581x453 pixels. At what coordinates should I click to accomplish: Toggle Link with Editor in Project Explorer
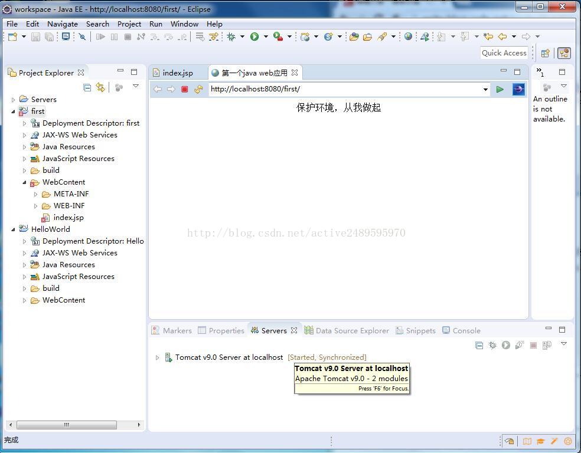100,87
